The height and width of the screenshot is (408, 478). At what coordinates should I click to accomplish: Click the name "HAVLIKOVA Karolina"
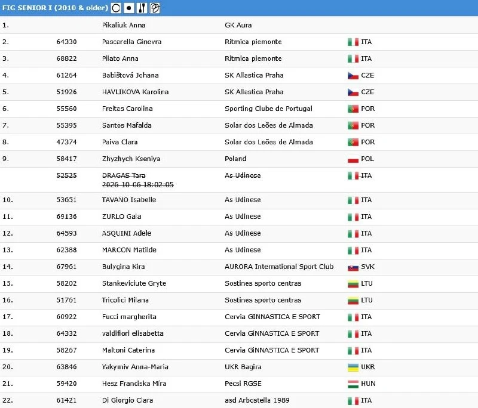point(136,92)
